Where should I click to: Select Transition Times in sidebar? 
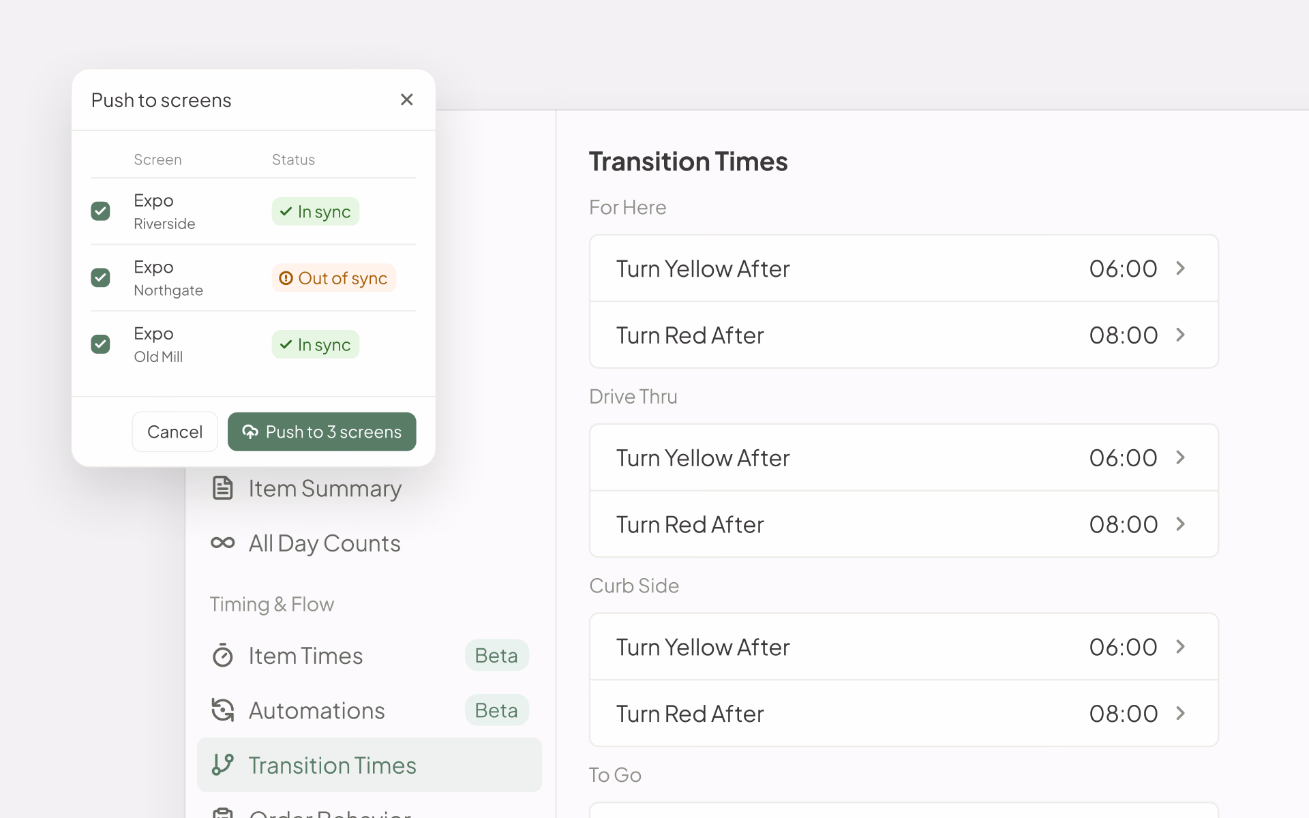pos(370,765)
